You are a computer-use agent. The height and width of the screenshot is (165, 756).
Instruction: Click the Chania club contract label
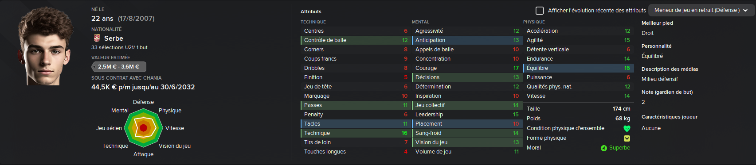pos(126,78)
